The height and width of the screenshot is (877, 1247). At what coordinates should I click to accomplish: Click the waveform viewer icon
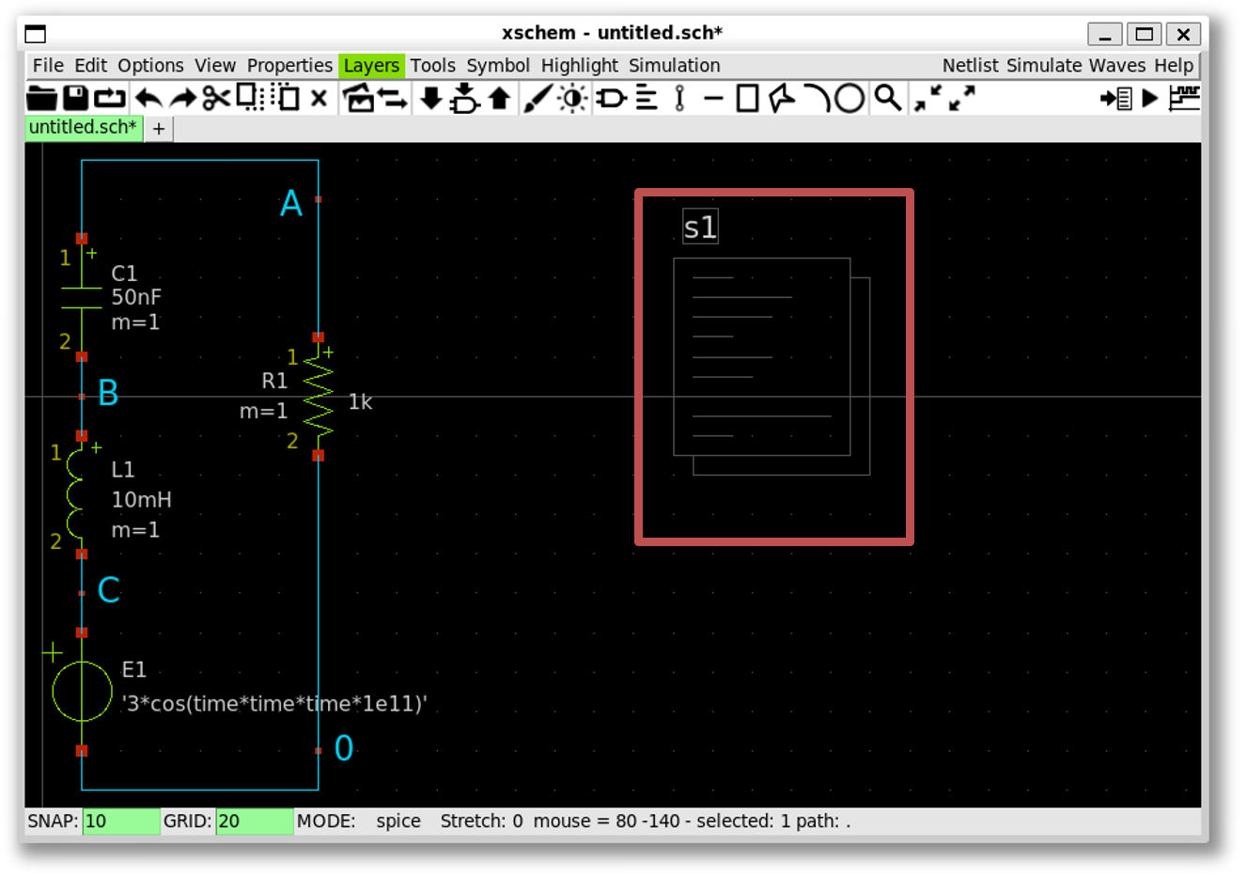pyautogui.click(x=1183, y=98)
